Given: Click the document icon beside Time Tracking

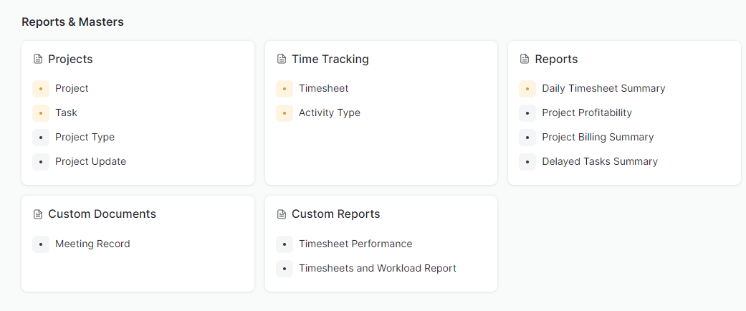Looking at the screenshot, I should (281, 59).
